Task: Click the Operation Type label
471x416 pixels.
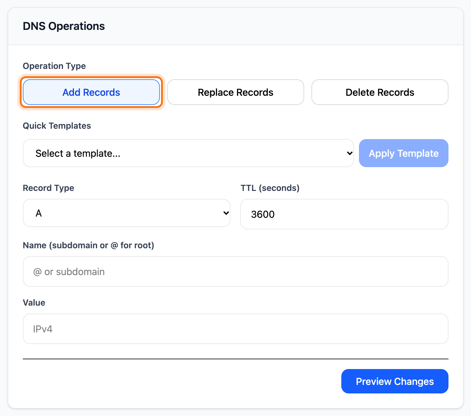Action: click(54, 66)
